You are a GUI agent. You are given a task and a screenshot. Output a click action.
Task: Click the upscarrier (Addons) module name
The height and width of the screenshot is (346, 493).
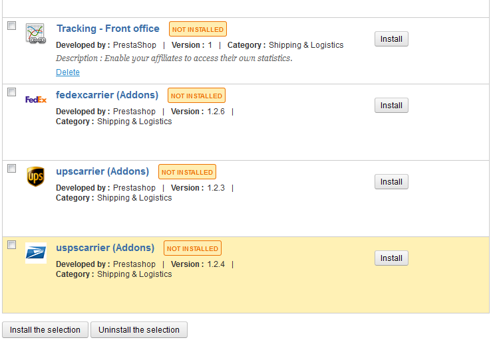[102, 171]
